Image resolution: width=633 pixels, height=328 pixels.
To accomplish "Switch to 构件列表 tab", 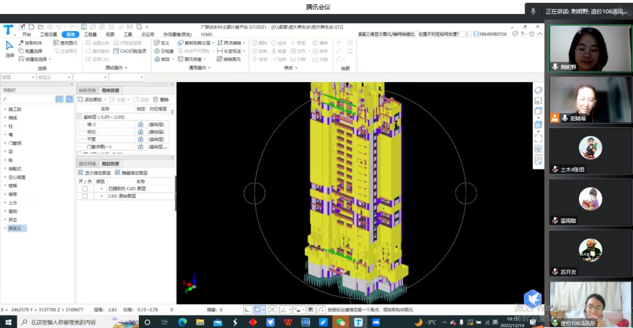I will 87,90.
